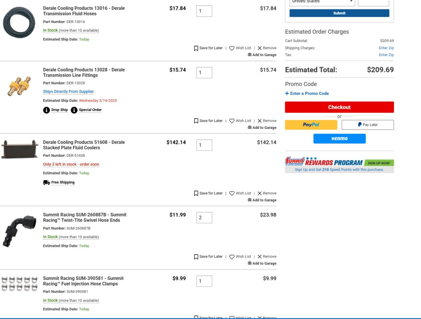Focus the zip code field beside the country dropdown
421x319 pixels.
tap(374, 2)
